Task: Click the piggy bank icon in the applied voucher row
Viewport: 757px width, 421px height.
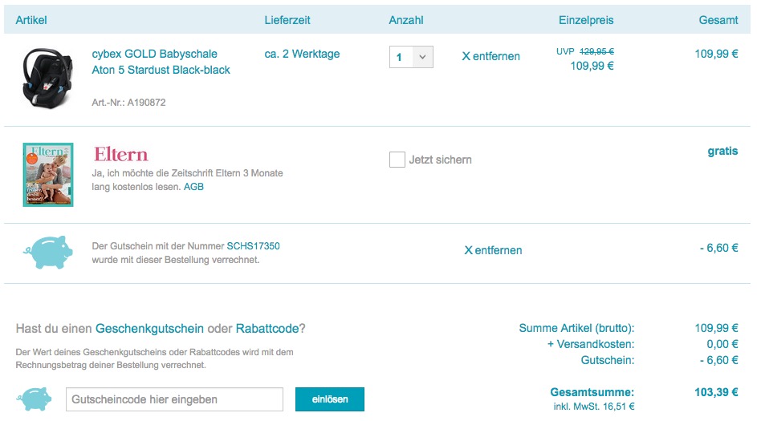Action: point(48,252)
